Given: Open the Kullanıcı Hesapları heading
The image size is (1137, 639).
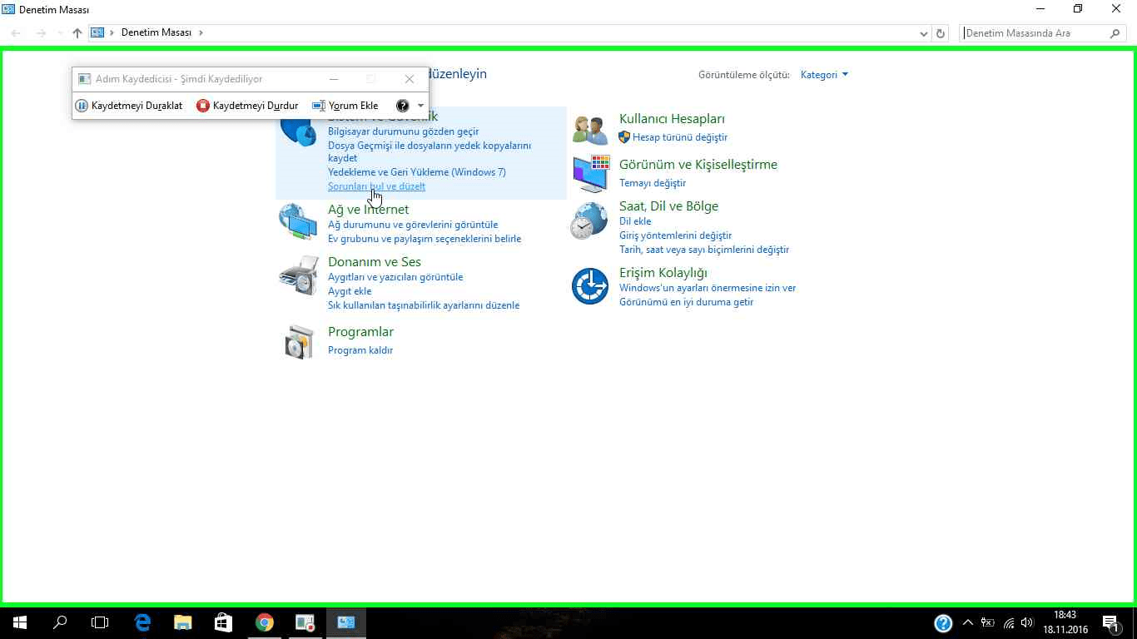Looking at the screenshot, I should (672, 119).
